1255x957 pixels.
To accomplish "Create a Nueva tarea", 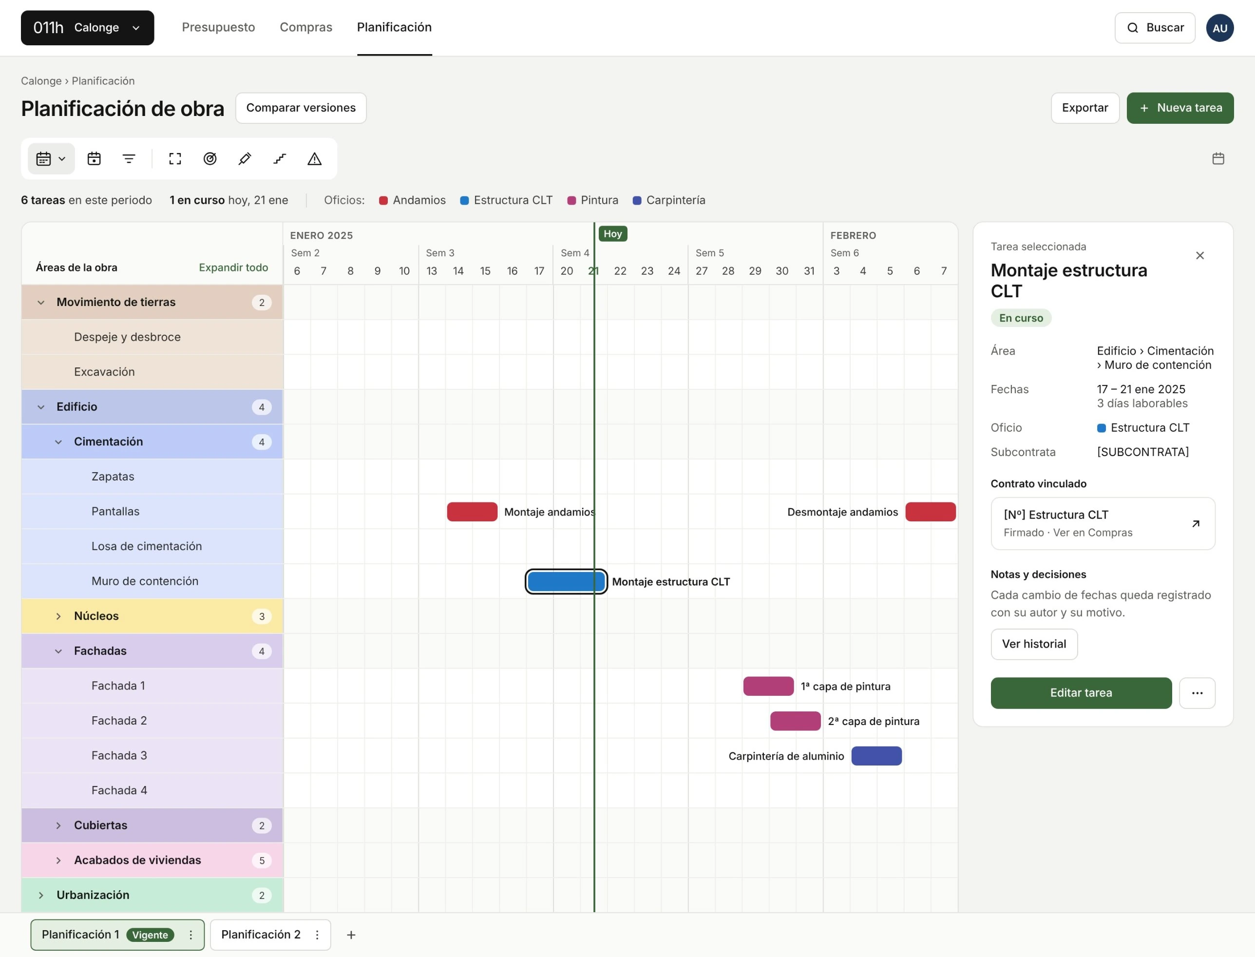I will point(1180,108).
